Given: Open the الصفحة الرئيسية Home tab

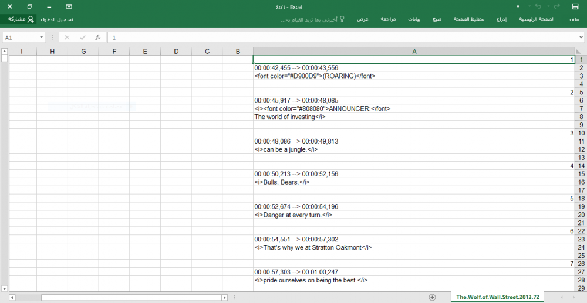Looking at the screenshot, I should click(537, 19).
